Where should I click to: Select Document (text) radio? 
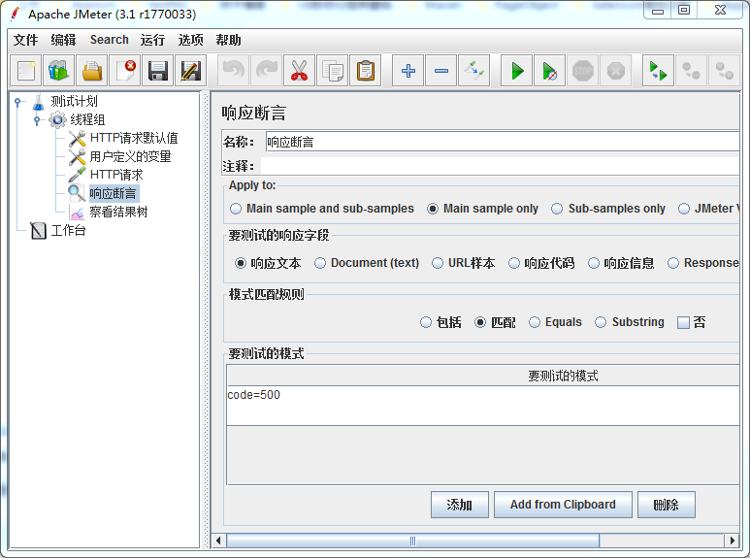pyautogui.click(x=367, y=263)
